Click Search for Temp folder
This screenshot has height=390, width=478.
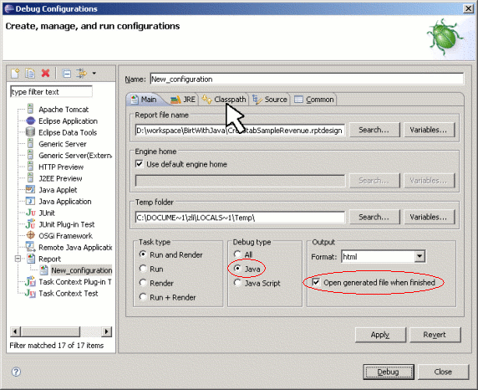coord(374,217)
